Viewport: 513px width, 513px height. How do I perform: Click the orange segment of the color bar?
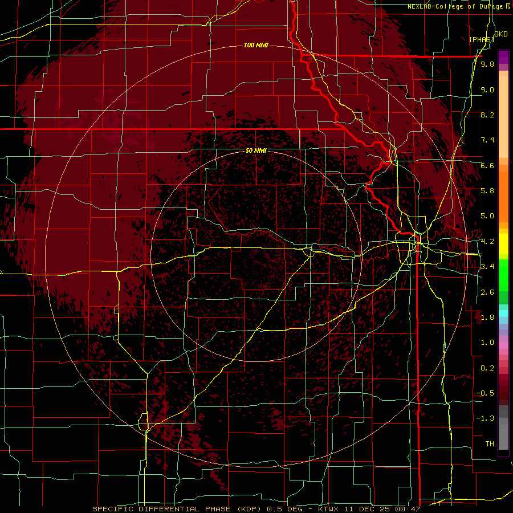point(503,196)
